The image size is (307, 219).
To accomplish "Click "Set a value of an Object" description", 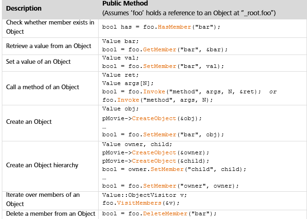I will [38, 62].
